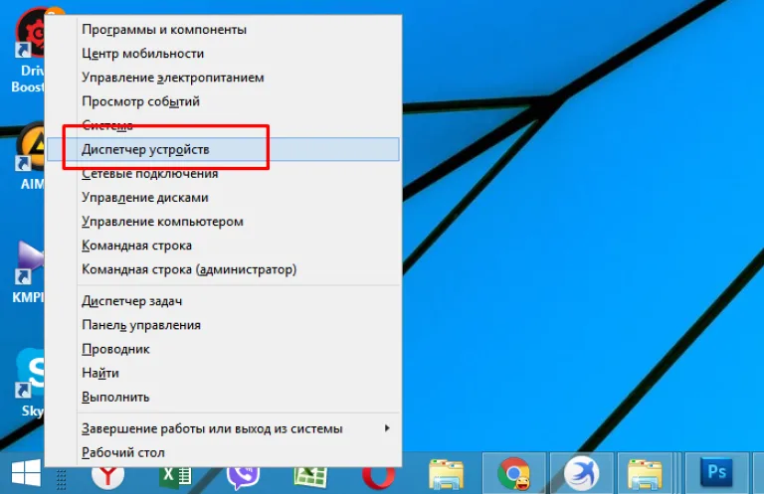Open Диспетчер устройств
764x494 pixels.
pos(223,149)
